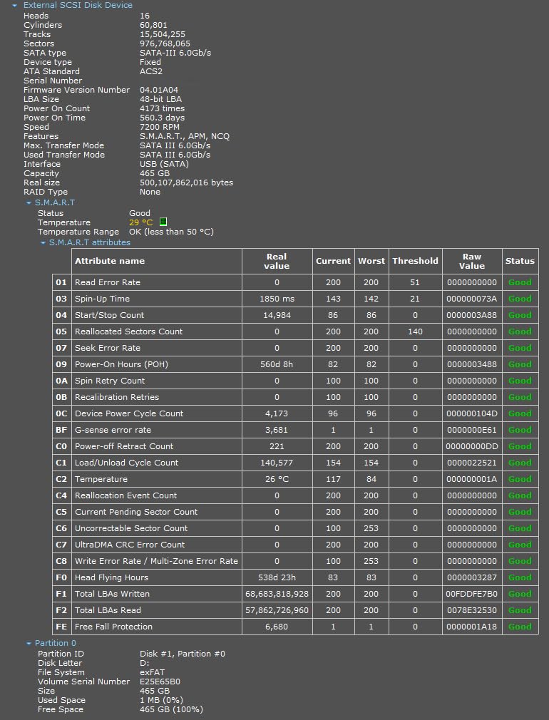Select Reallocated Sectors Count row
549x720 pixels.
coord(295,331)
